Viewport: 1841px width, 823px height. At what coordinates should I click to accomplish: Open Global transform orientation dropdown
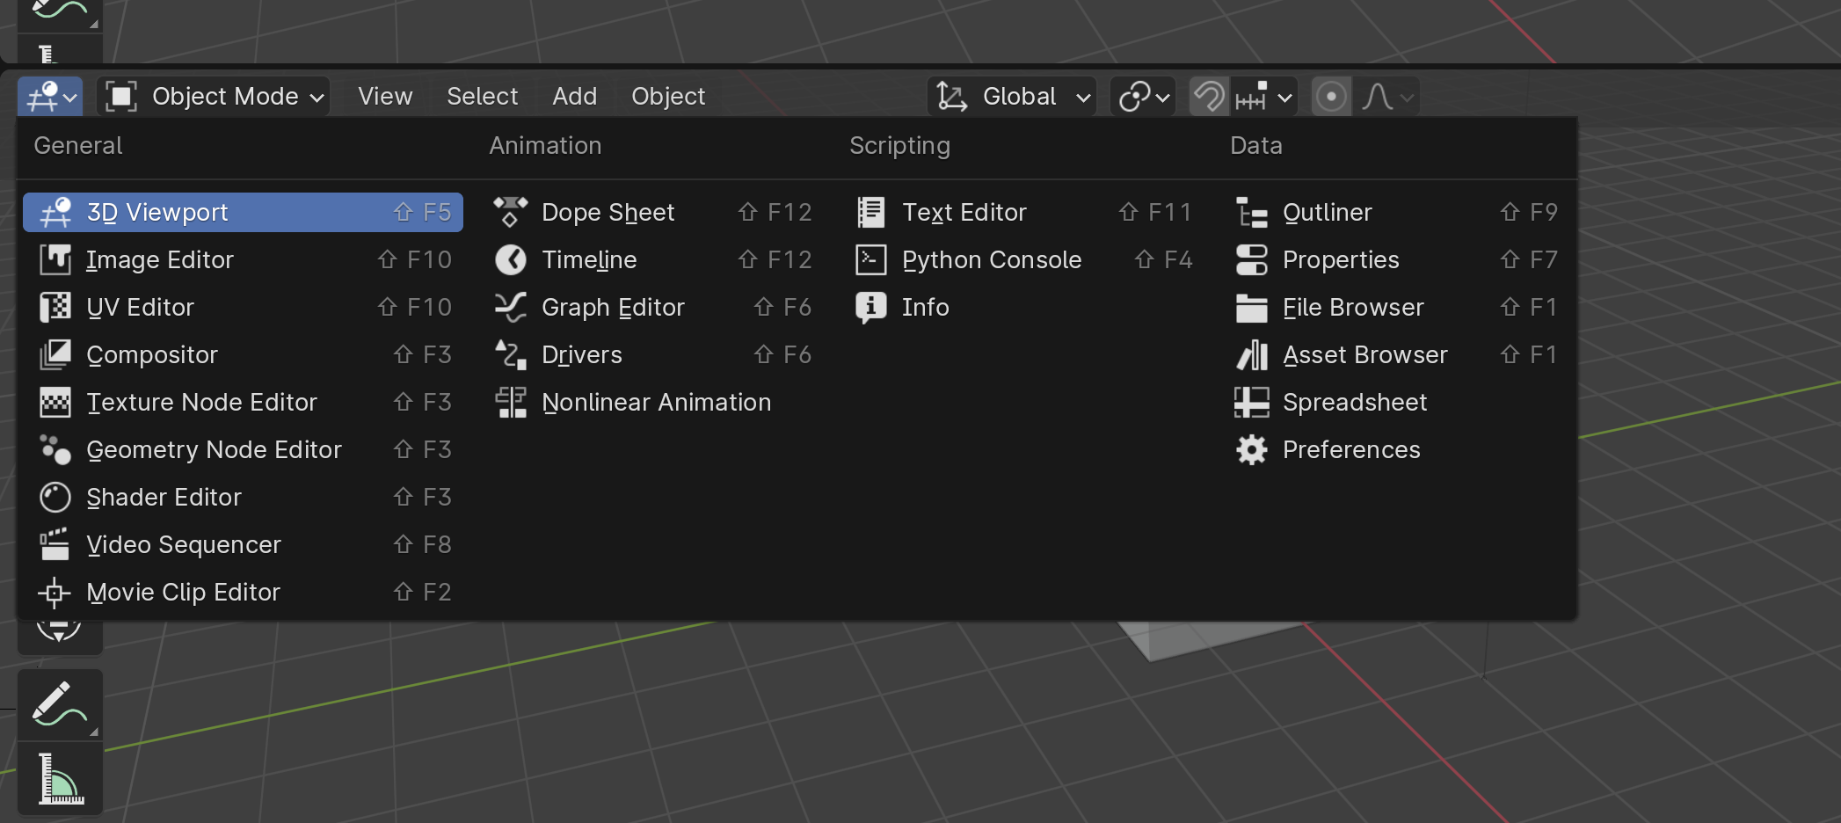click(1012, 96)
